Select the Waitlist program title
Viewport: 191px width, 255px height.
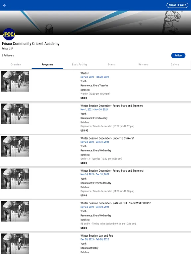tap(85, 73)
